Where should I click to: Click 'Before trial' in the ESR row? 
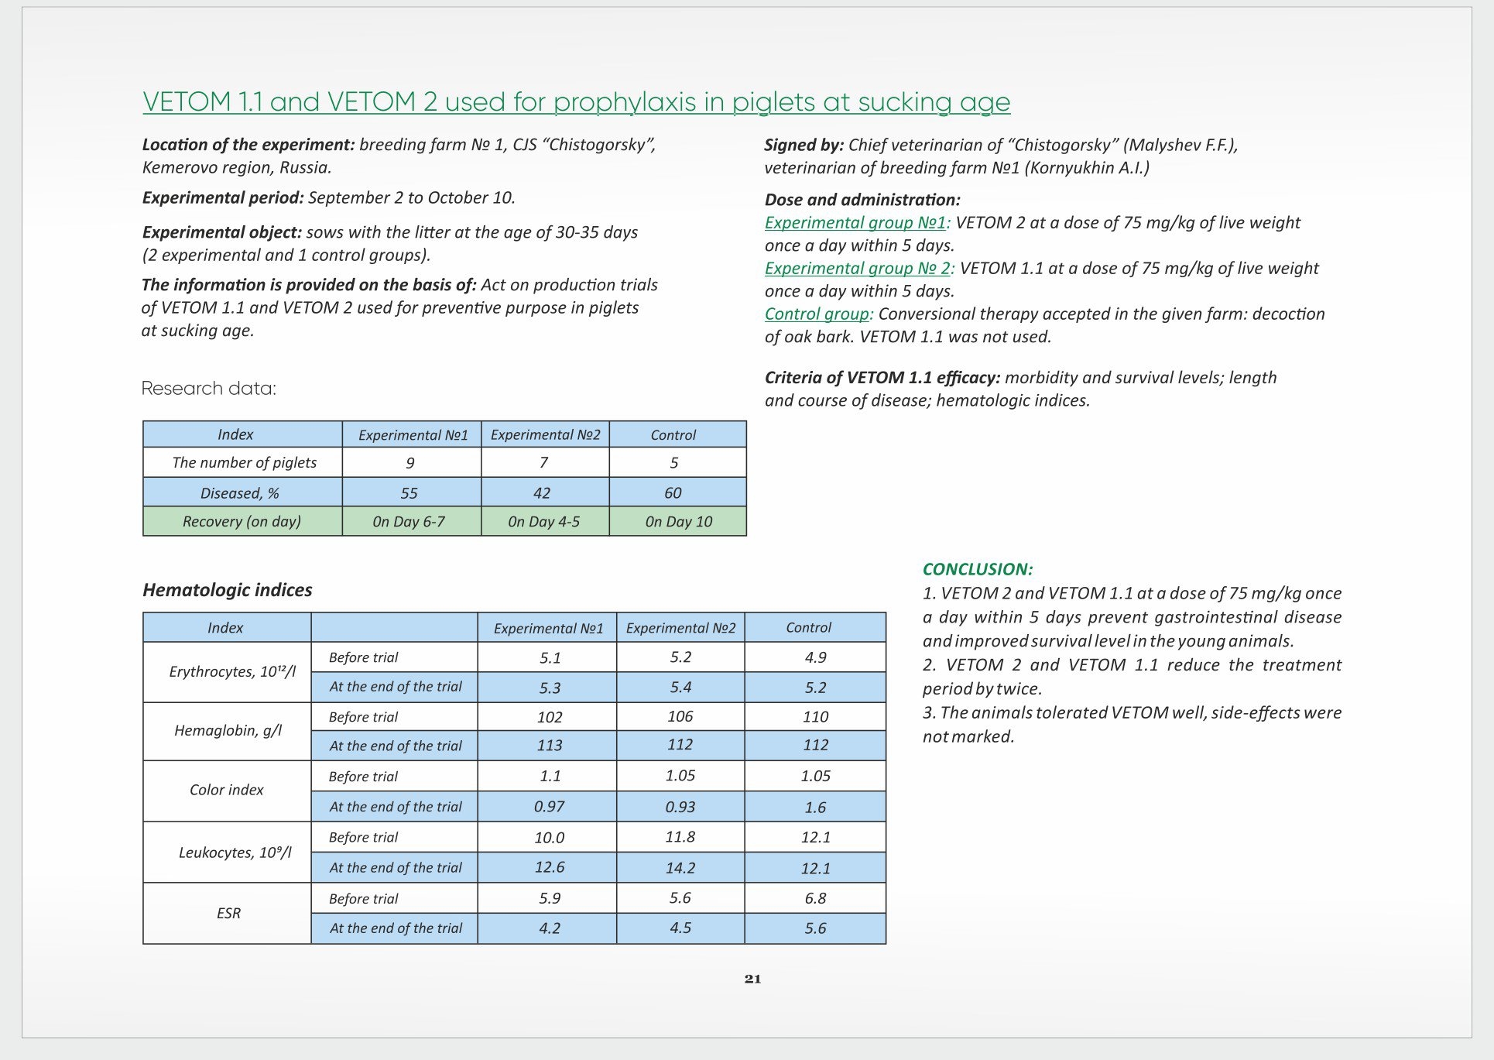coord(363,899)
